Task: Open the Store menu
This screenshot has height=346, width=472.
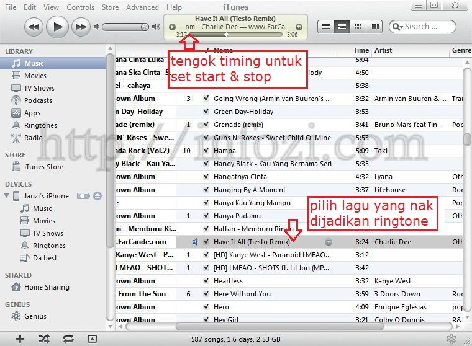Action: pyautogui.click(x=110, y=7)
